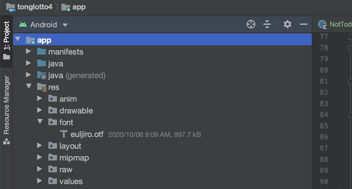Click line number 85 in gutter
The image size is (352, 189).
coord(324,126)
